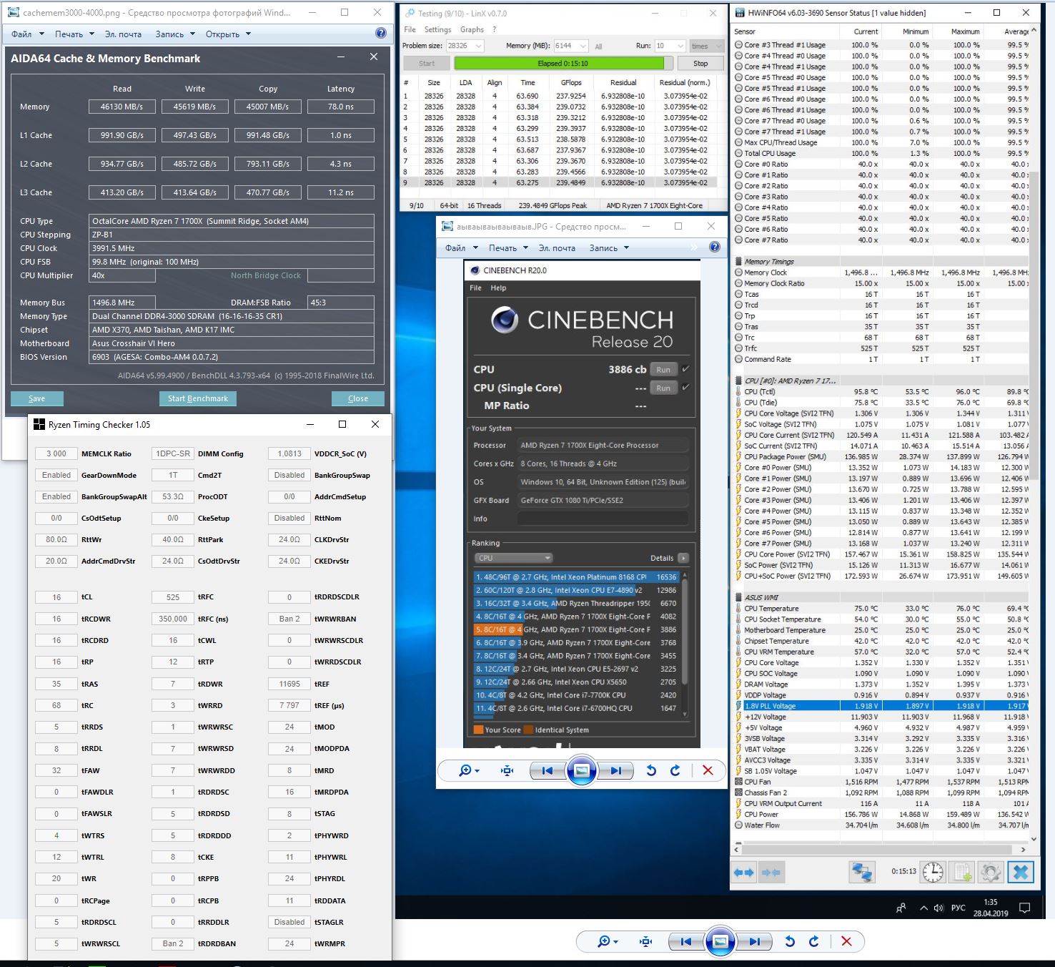Select the 1.8V PLL Voltage sensor row
1055x967 pixels.
point(881,706)
